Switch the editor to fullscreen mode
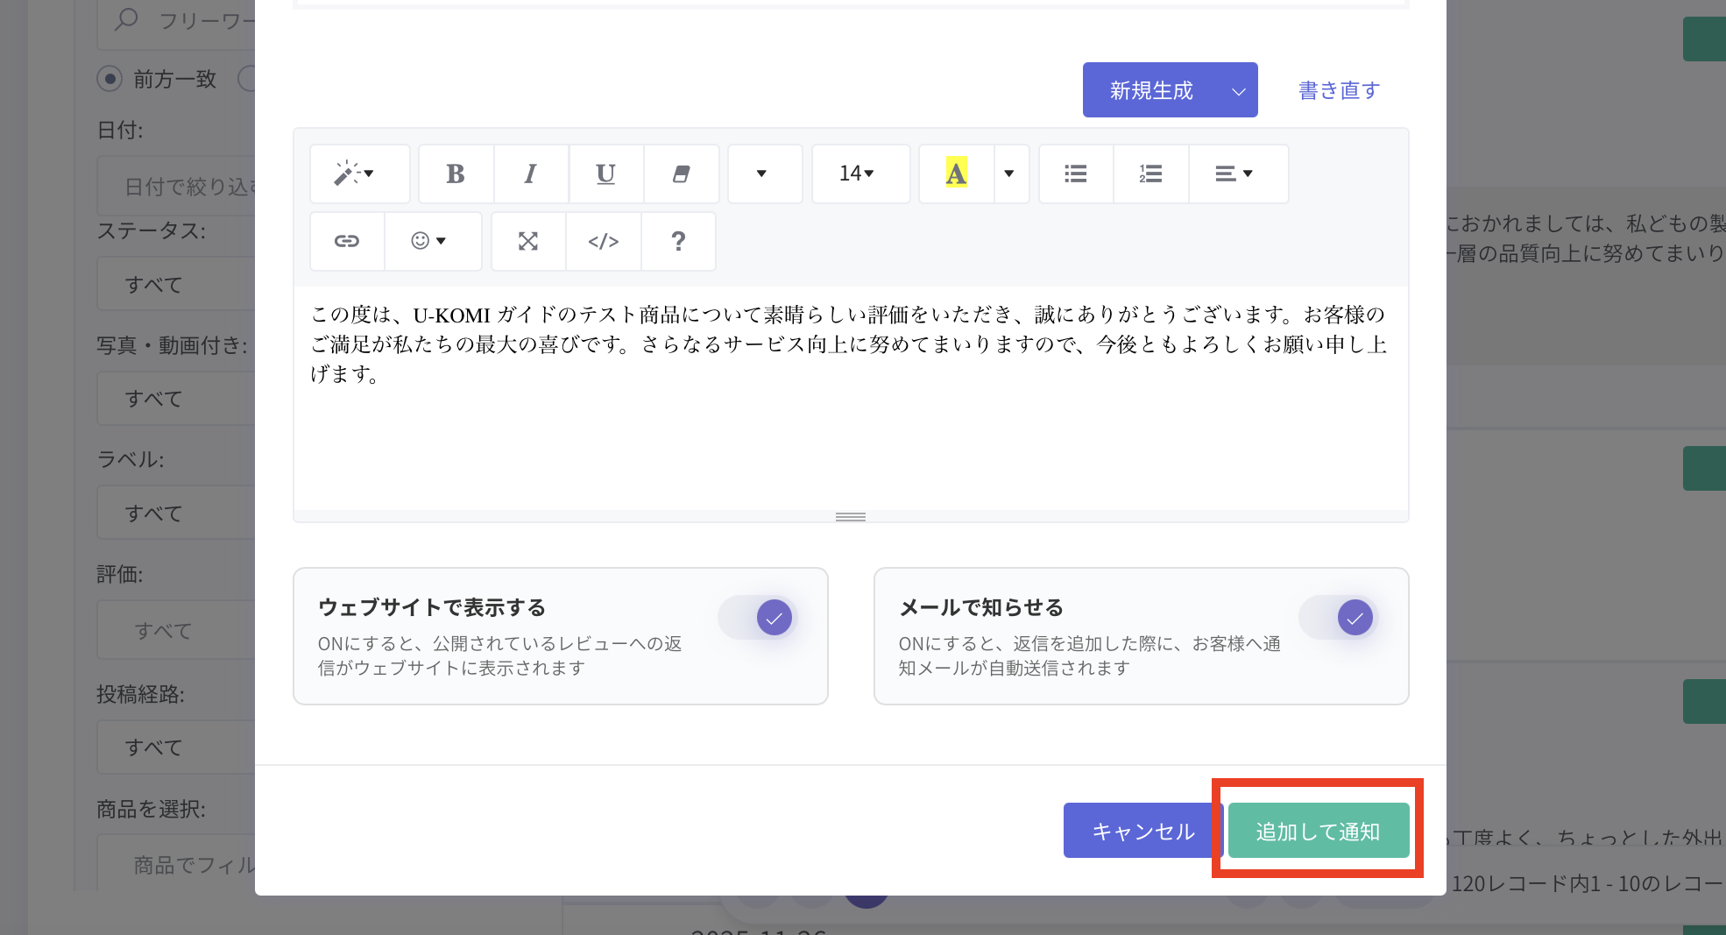1726x935 pixels. (x=528, y=241)
